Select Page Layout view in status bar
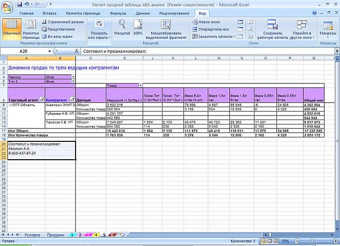The width and height of the screenshot is (340, 246). coord(269,241)
